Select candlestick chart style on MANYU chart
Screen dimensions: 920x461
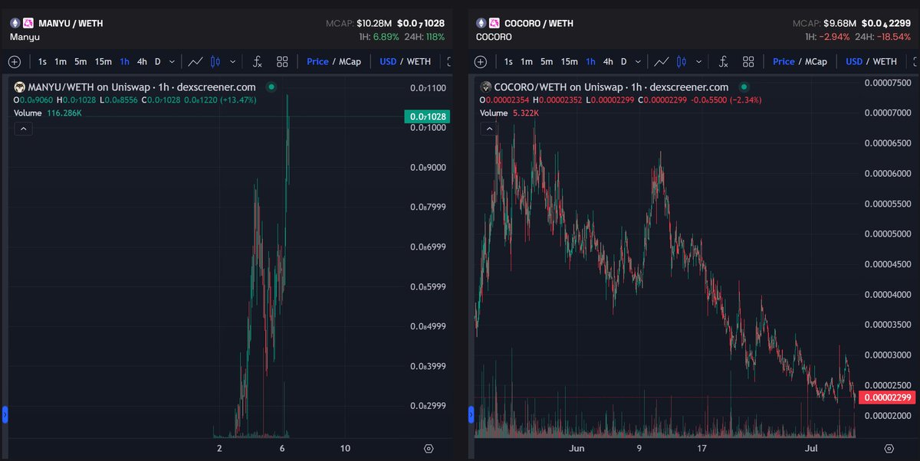pos(215,61)
